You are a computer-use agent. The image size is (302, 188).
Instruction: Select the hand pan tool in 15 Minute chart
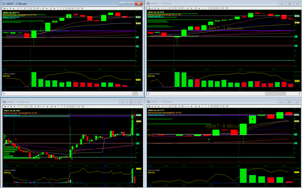[x=38, y=107]
